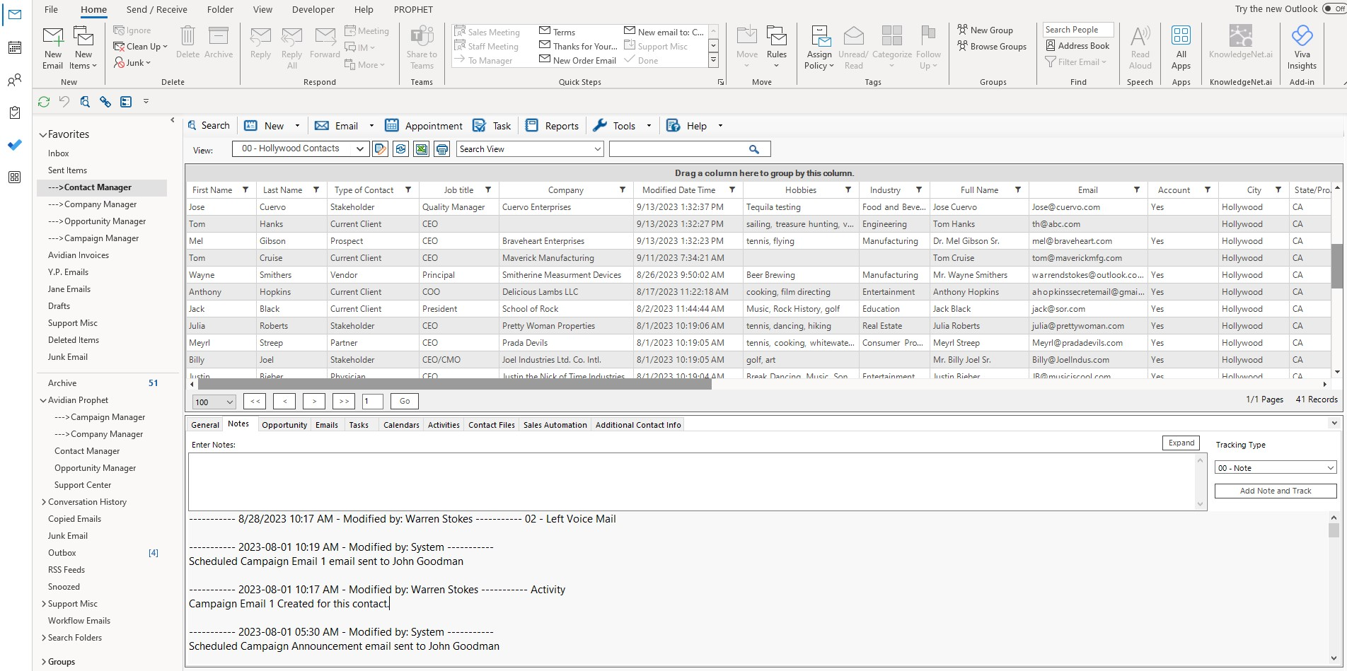Open the Address Book
This screenshot has width=1347, height=671.
[1077, 46]
